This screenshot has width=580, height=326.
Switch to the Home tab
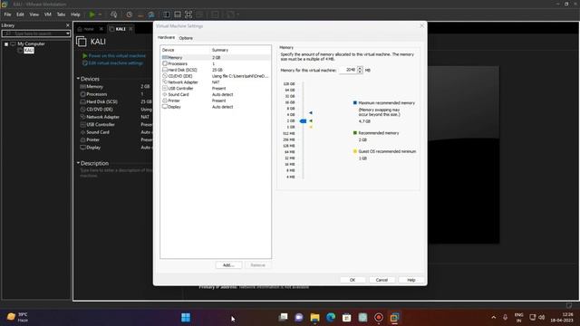(x=89, y=29)
